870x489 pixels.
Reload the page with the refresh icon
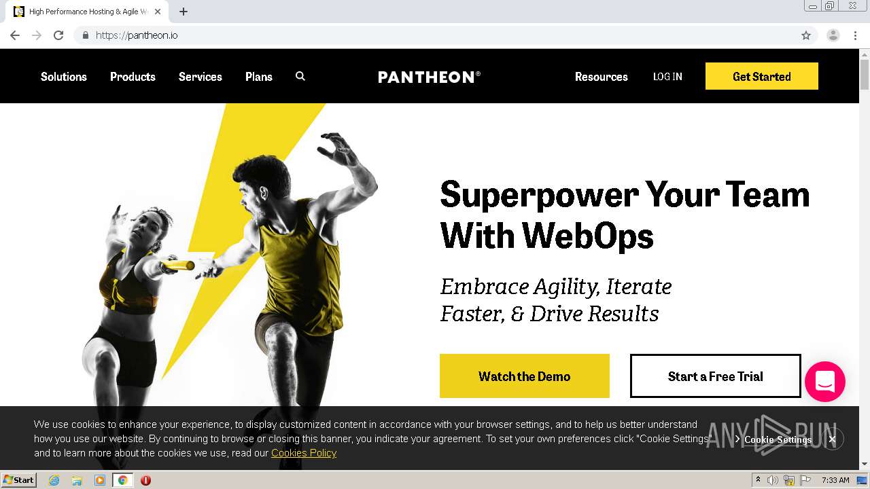point(58,35)
